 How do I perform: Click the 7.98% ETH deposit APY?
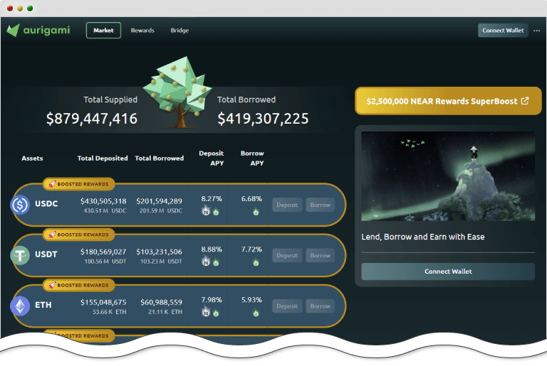[212, 300]
